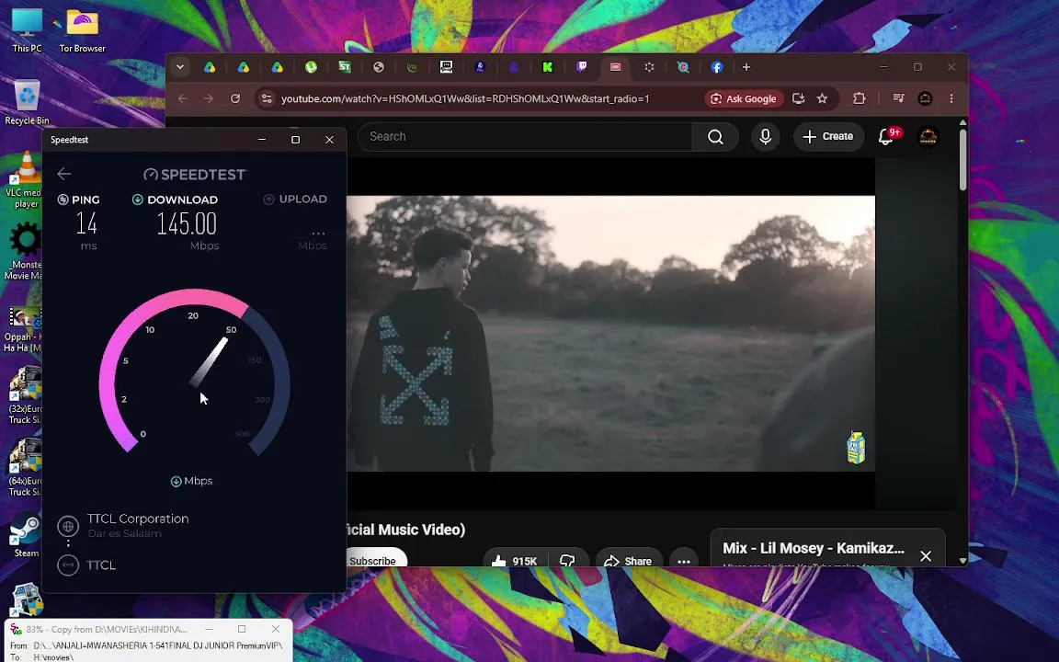Switch to the Twitch tab
This screenshot has width=1059, height=662.
(582, 67)
